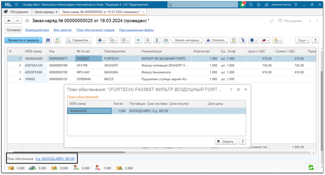Click the Оплатить button
325x175 pixels.
(216, 40)
